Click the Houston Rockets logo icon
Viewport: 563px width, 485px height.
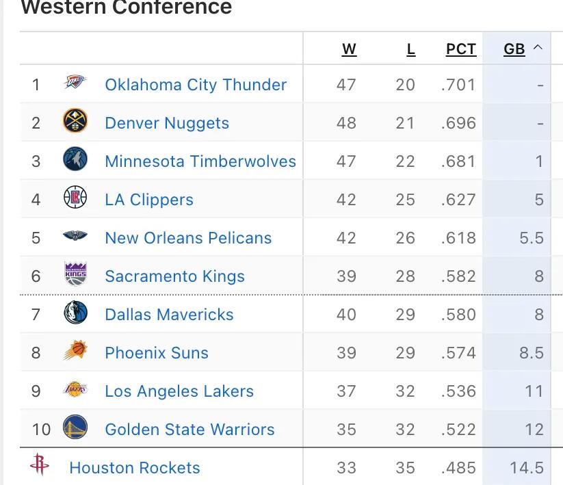click(40, 467)
